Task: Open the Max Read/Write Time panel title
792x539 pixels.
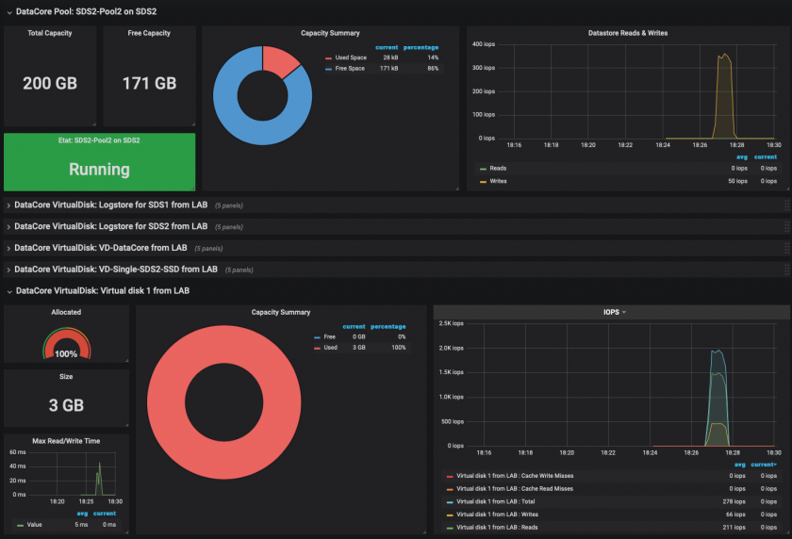Action: click(x=66, y=441)
